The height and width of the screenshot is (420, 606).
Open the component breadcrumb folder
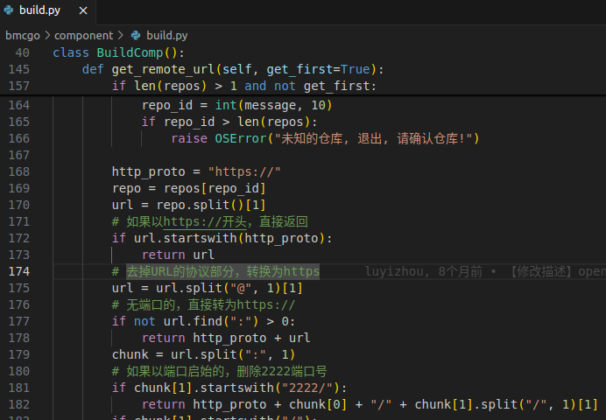tap(83, 36)
